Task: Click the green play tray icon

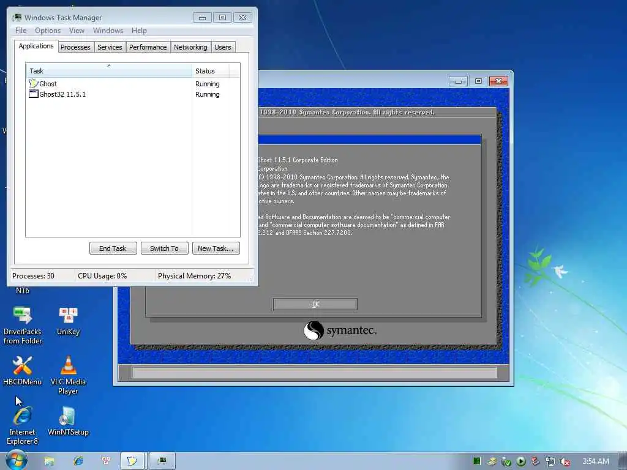Action: point(521,461)
